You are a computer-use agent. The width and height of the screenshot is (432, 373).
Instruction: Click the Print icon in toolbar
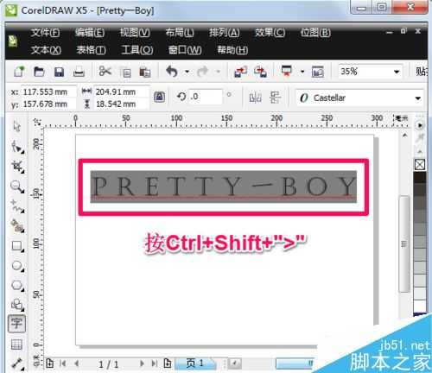[x=79, y=72]
